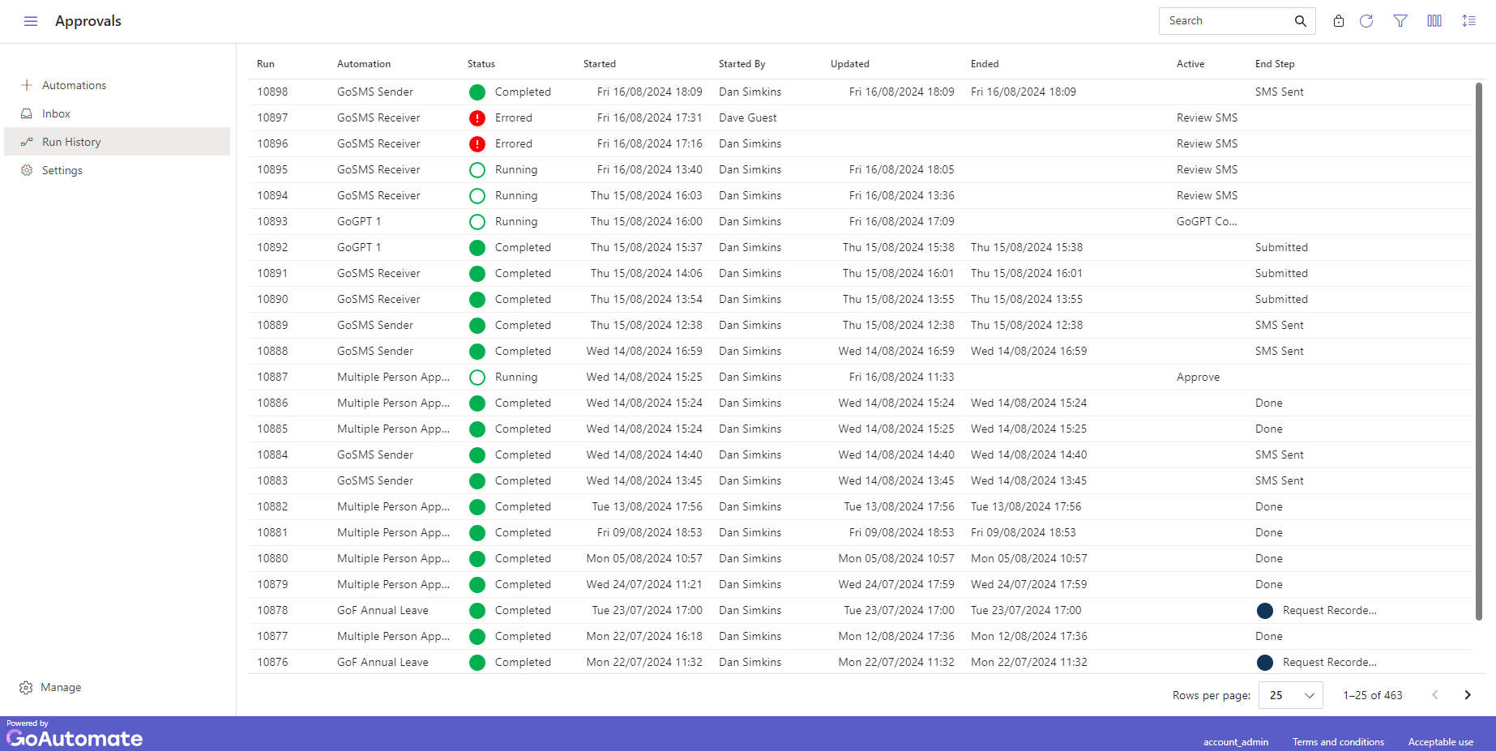The width and height of the screenshot is (1496, 751).
Task: Click the GoAutomate logo
Action: click(x=75, y=738)
